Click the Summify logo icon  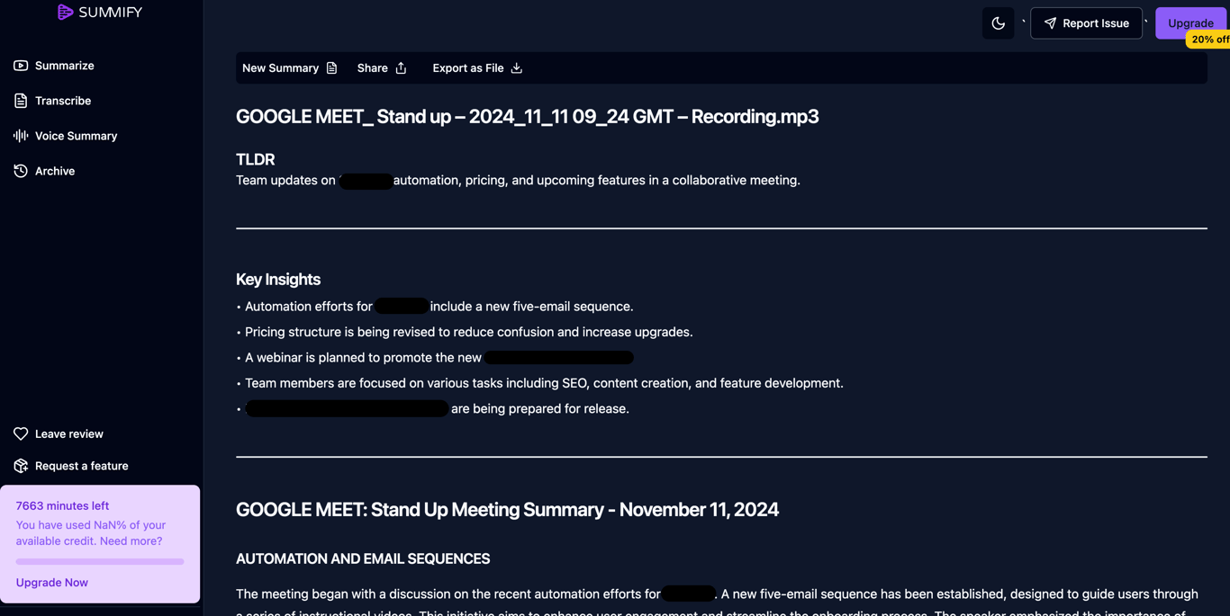pyautogui.click(x=65, y=12)
